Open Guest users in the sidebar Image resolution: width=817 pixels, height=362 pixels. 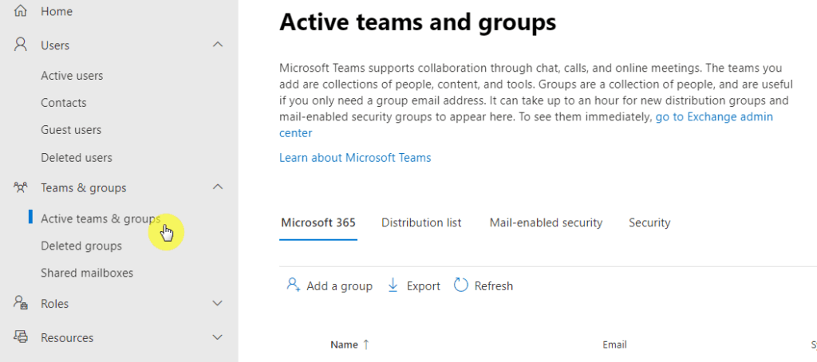click(71, 130)
